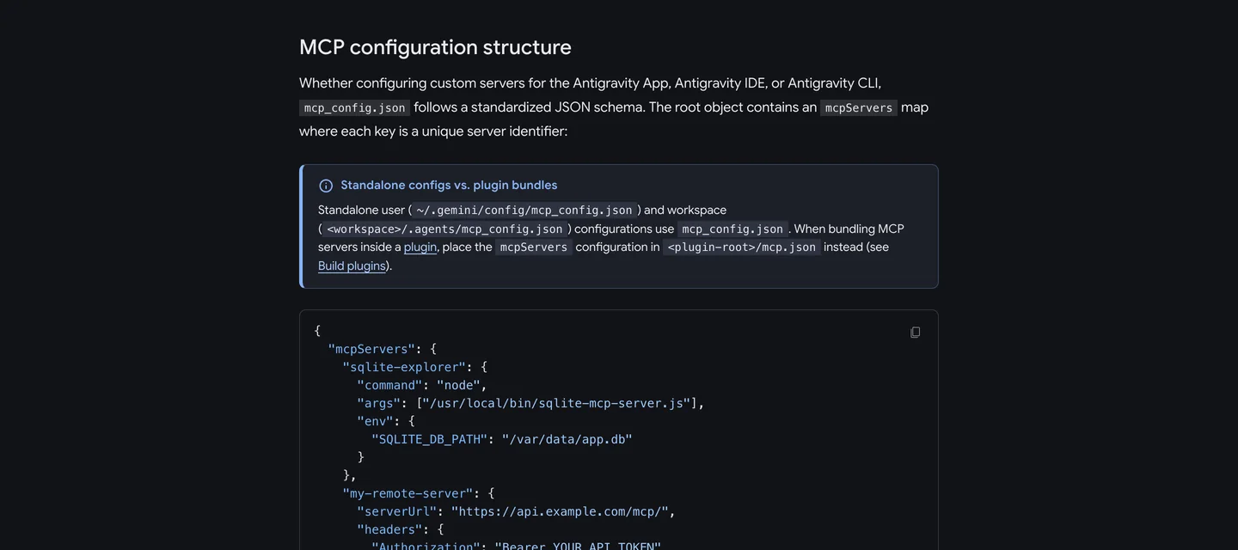Screen dimensions: 1238x550
Task: Click the "/var/data/app.db" value
Action: pyautogui.click(x=567, y=439)
